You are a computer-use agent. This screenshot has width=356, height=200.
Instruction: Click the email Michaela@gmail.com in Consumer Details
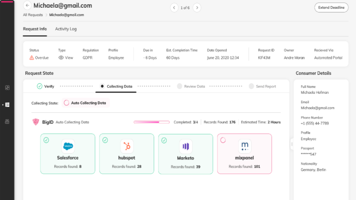pos(318,108)
